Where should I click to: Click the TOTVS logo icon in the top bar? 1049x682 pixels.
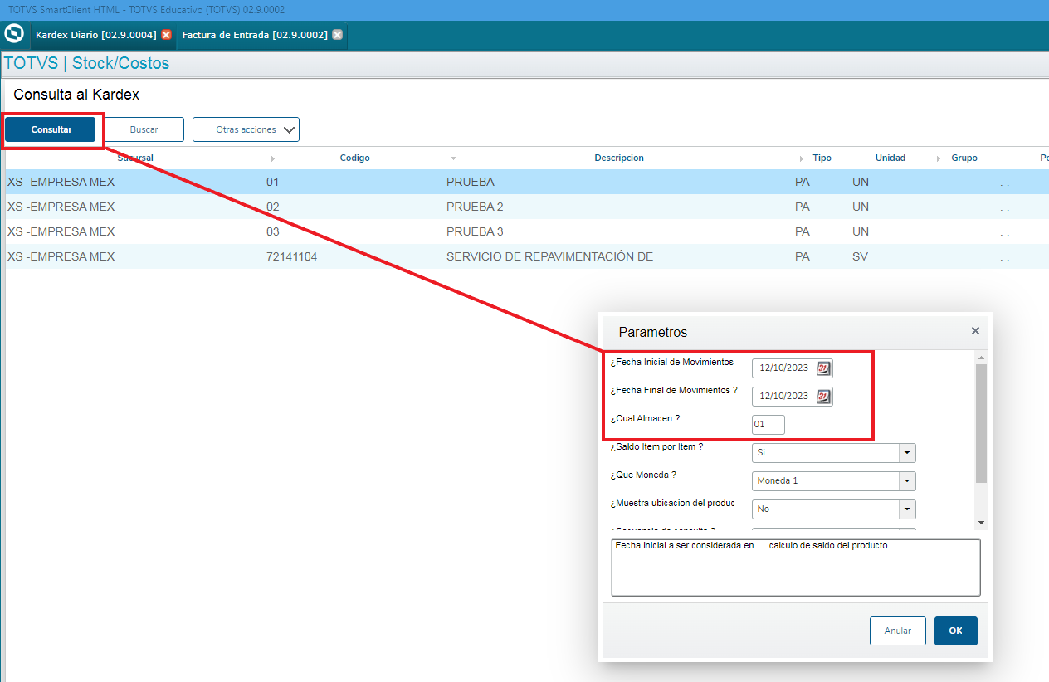tap(13, 34)
